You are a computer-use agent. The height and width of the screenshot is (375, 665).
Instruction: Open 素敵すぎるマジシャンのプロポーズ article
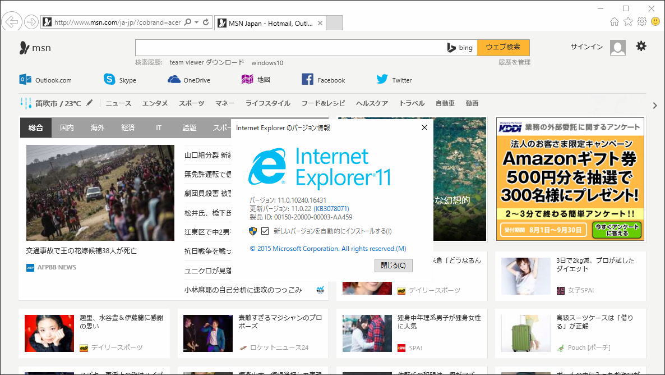[x=280, y=322]
